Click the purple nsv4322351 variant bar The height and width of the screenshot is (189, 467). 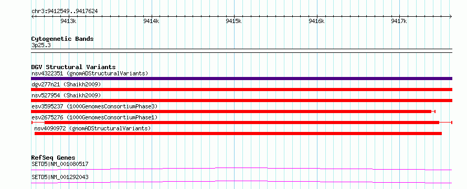(241, 79)
